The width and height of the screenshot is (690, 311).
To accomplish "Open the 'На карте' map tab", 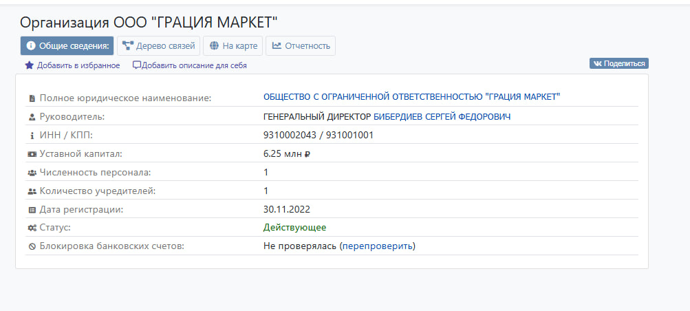I will click(x=233, y=46).
